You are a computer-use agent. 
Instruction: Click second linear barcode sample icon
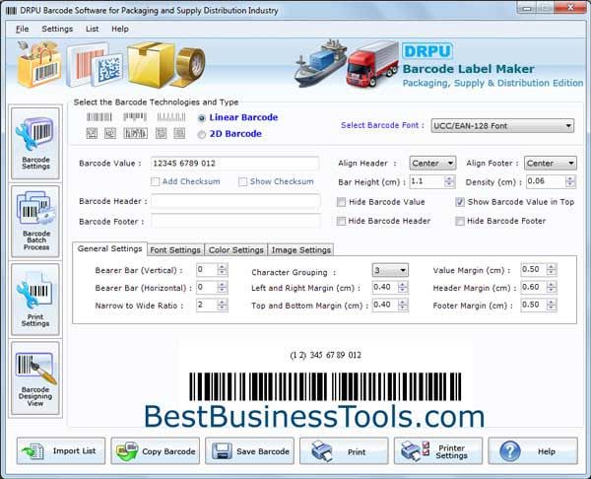(x=135, y=117)
